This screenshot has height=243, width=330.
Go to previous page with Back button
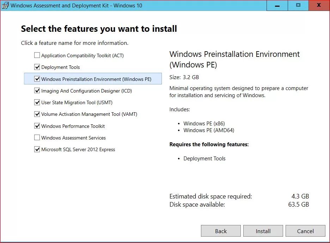point(221,231)
